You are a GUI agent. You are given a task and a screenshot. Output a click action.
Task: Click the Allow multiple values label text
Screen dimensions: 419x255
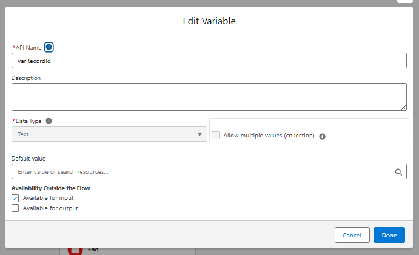click(269, 136)
